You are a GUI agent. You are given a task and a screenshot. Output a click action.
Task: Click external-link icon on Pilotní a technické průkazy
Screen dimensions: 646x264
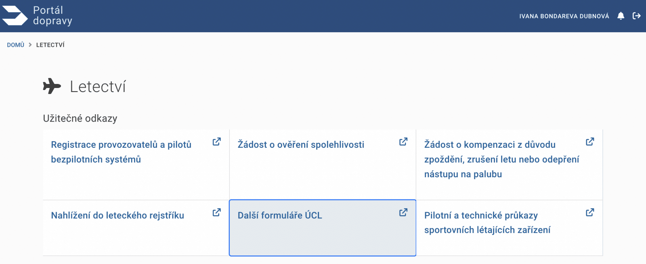(590, 212)
